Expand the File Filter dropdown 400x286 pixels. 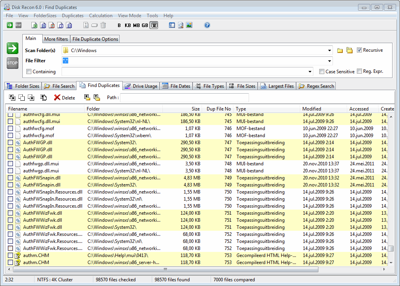(329, 61)
